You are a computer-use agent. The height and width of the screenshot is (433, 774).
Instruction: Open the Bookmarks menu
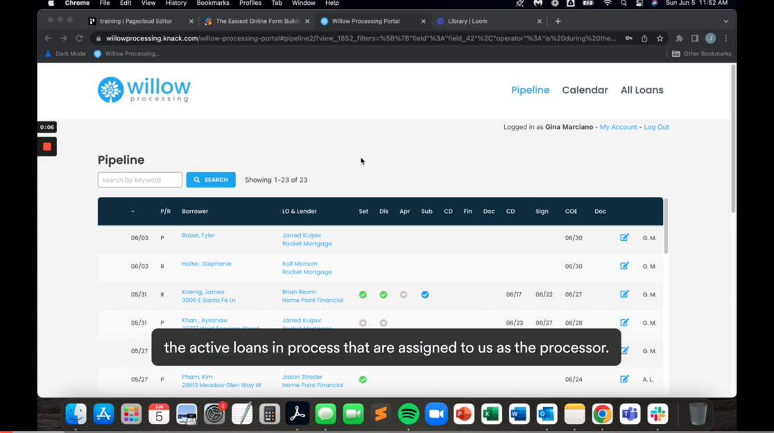pos(212,3)
